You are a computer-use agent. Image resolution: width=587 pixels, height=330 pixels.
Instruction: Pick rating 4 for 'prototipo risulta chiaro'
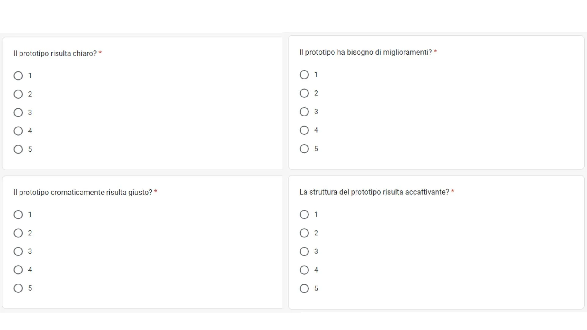(x=18, y=131)
